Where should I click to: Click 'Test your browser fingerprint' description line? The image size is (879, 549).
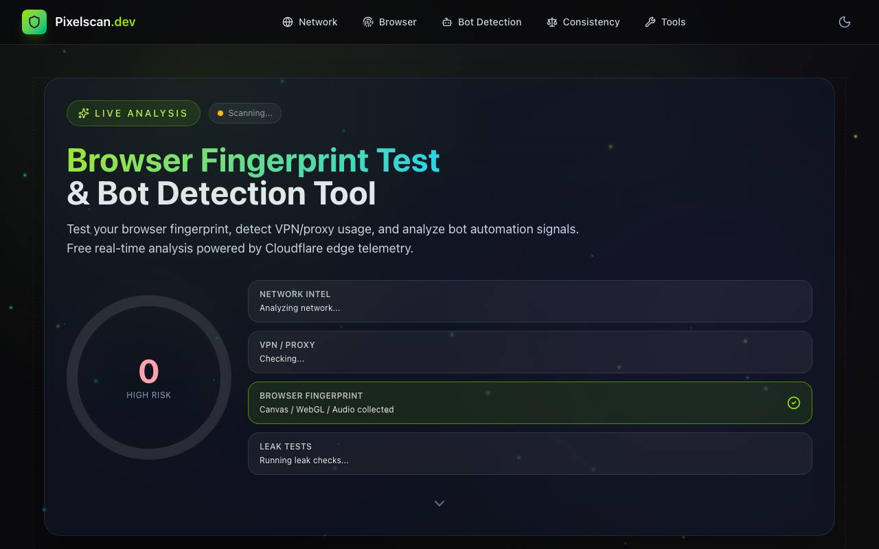(x=323, y=229)
